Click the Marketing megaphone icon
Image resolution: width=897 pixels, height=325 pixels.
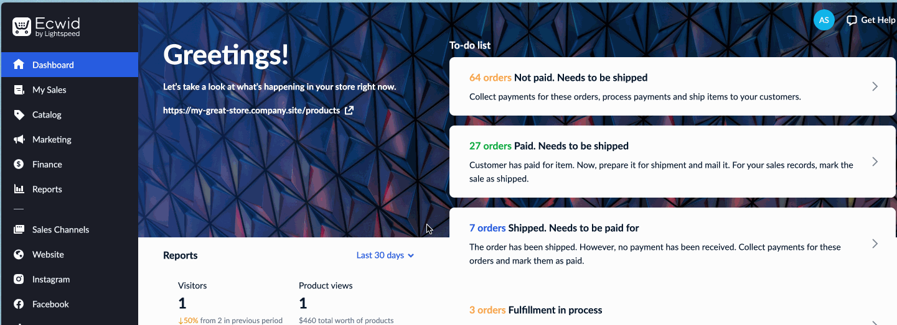tap(19, 139)
